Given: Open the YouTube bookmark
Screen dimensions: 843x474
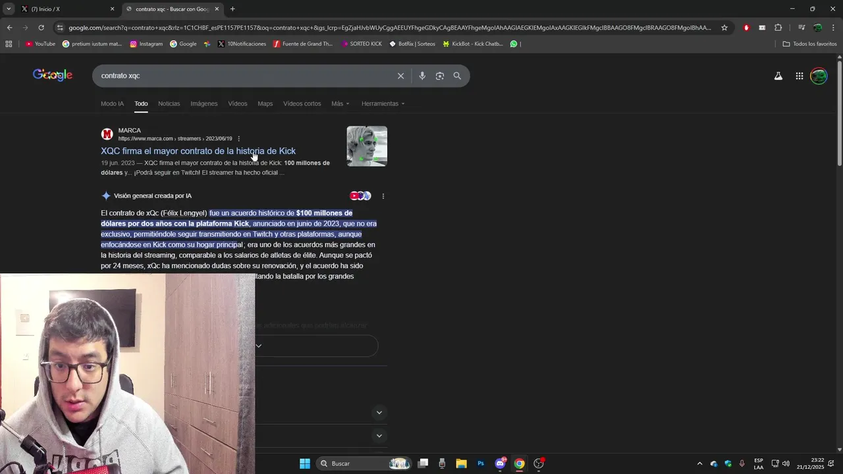Looking at the screenshot, I should (40, 44).
